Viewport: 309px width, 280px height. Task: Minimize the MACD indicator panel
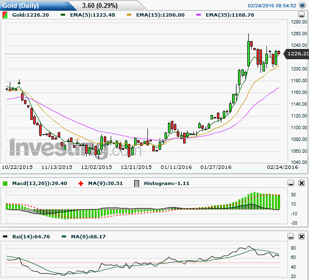[291, 183]
